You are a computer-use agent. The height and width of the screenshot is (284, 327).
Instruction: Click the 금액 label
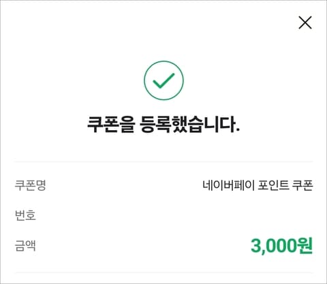pos(25,245)
